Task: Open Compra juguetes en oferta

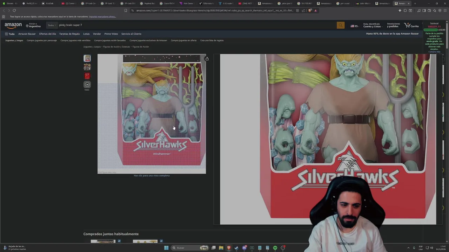Action: click(183, 40)
